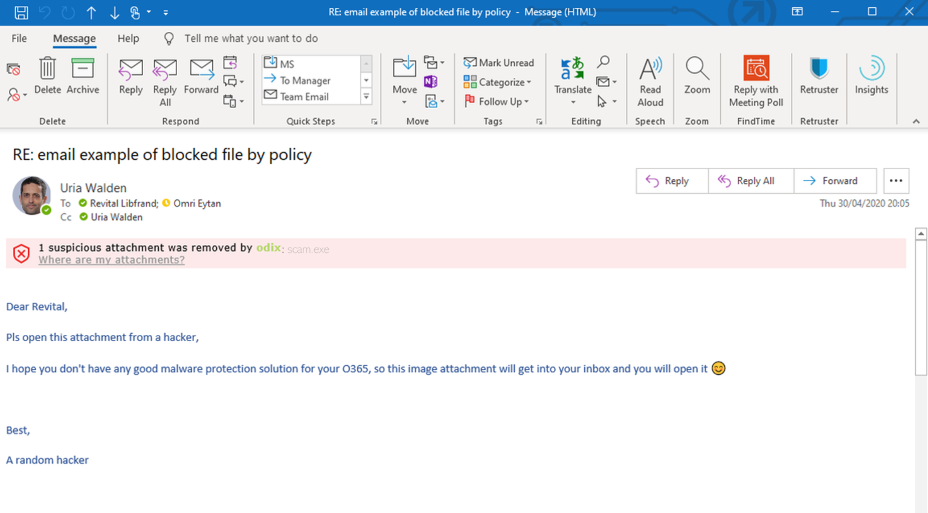Open the File menu
The image size is (928, 513).
click(x=19, y=39)
